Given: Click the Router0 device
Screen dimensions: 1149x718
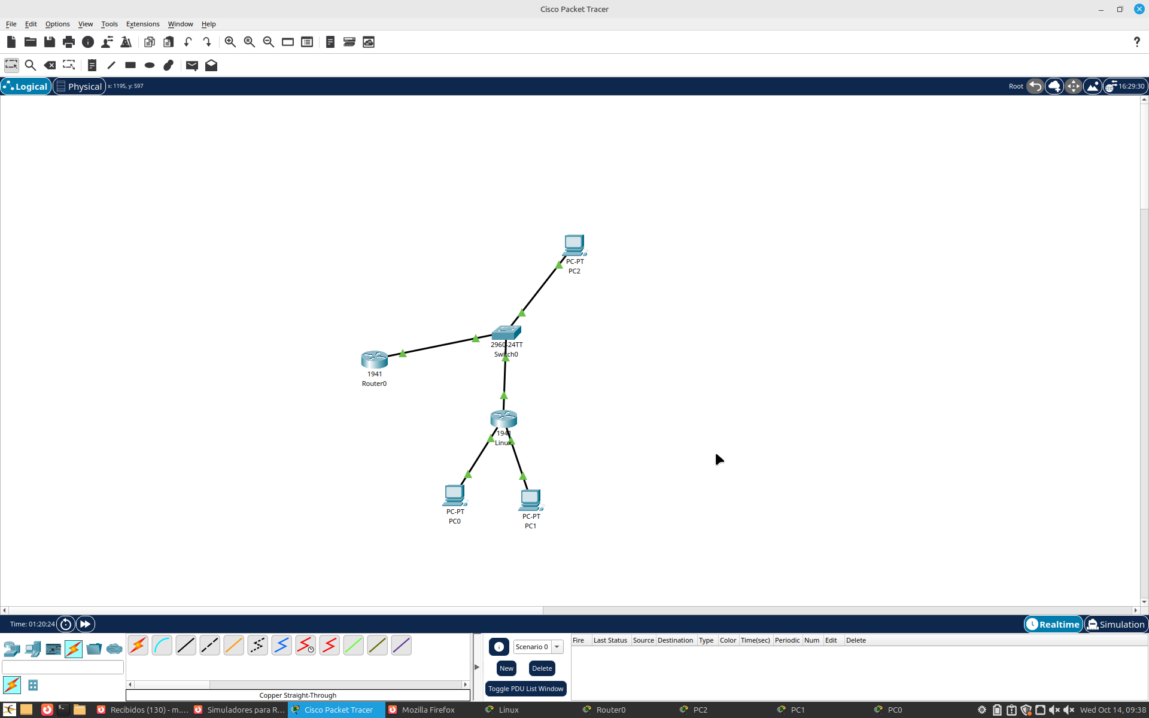Looking at the screenshot, I should tap(375, 360).
